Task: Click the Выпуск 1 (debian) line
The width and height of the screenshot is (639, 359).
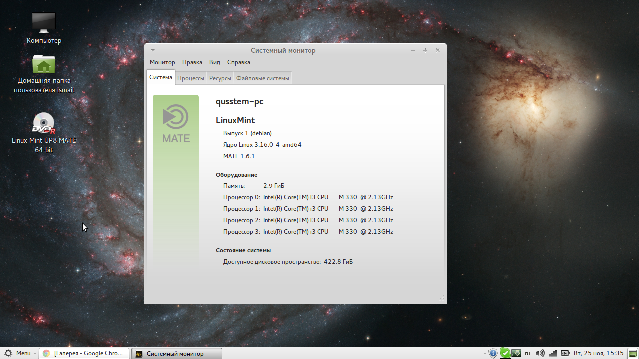Action: click(x=247, y=133)
